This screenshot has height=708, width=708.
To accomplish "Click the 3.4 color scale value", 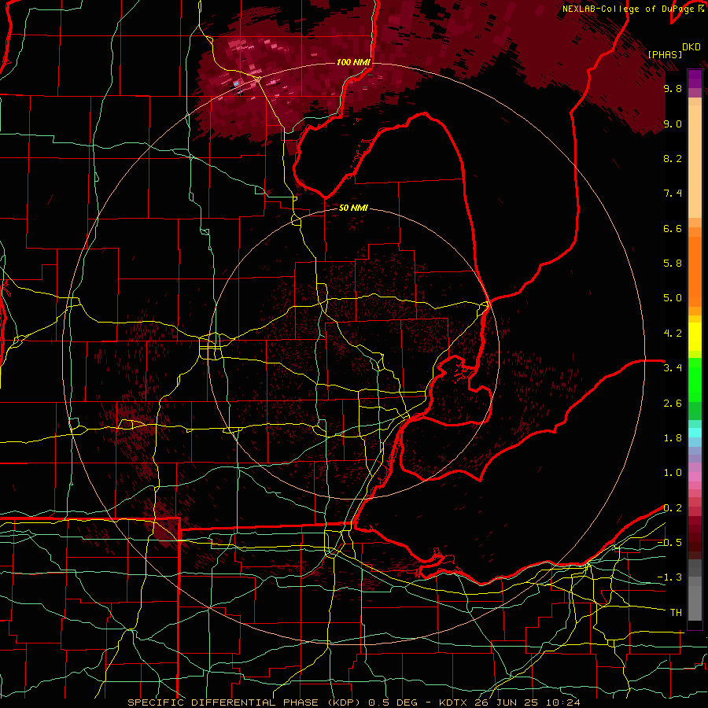I will (x=673, y=368).
